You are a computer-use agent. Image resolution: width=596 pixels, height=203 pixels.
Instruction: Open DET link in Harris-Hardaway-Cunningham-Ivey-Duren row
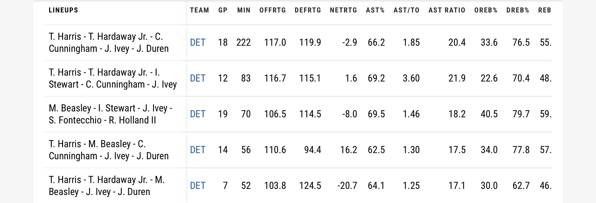pyautogui.click(x=198, y=43)
